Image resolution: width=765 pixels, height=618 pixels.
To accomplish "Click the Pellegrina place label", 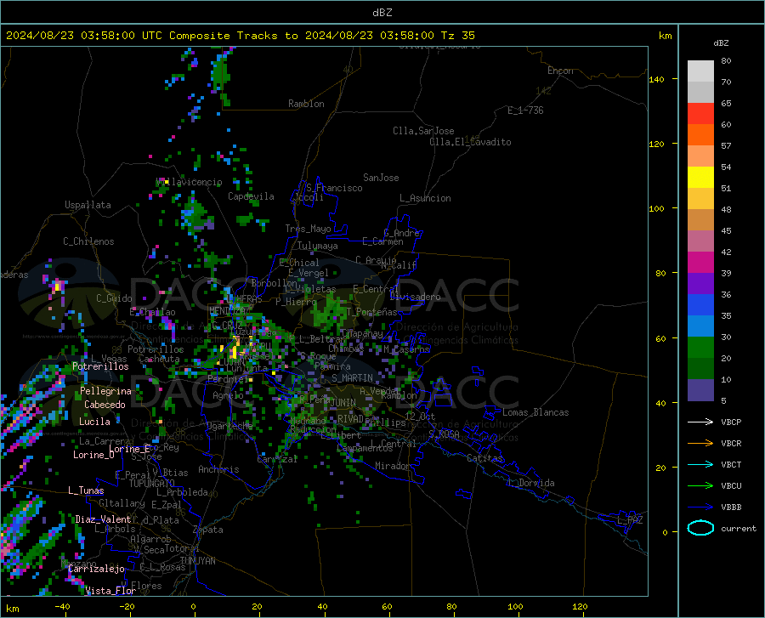I will point(106,391).
